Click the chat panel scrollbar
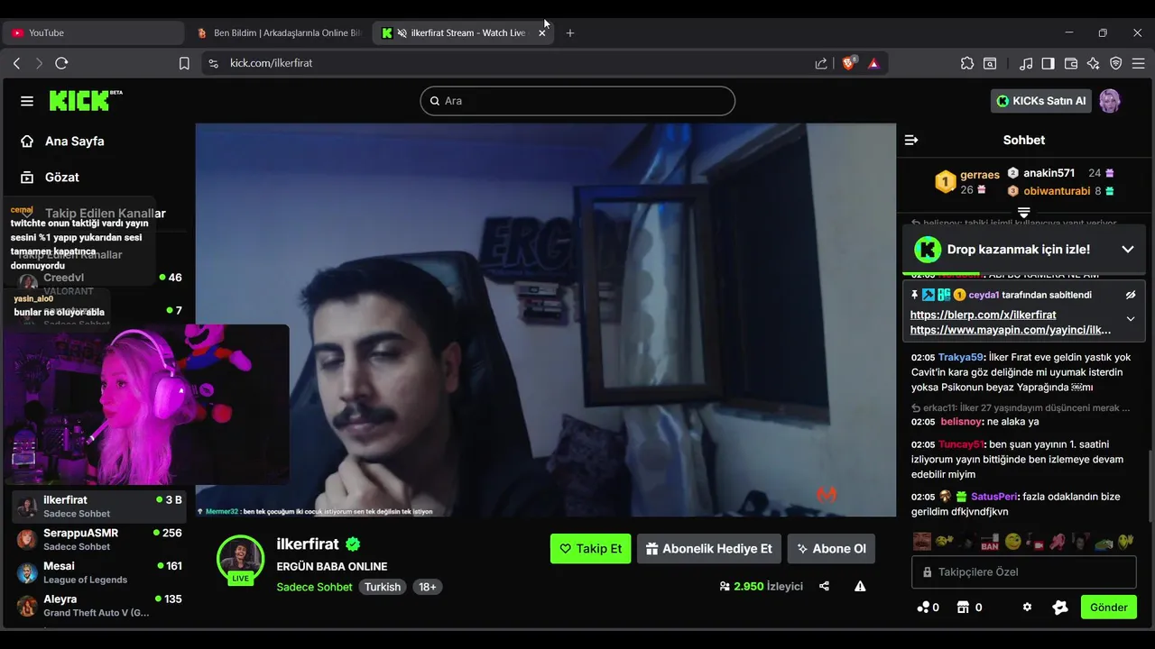Screen dimensions: 1155x649 pyautogui.click(x=1150, y=485)
